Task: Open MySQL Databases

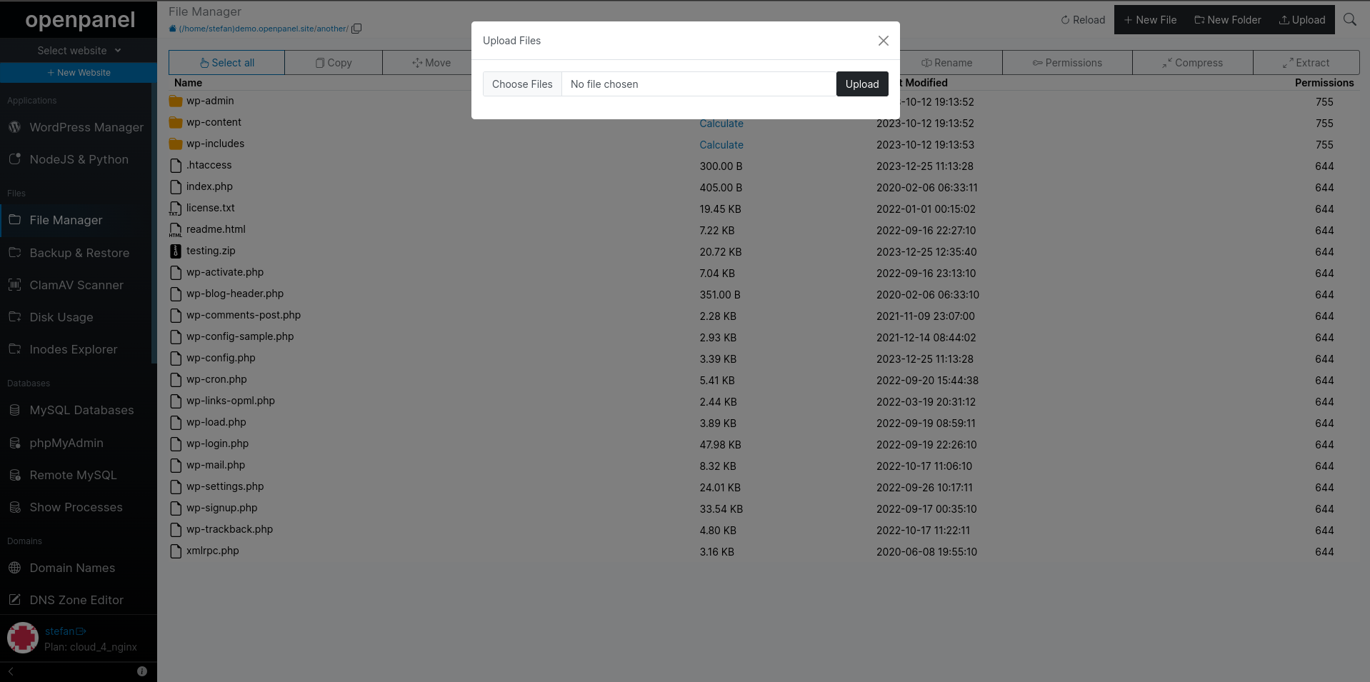Action: (x=79, y=410)
